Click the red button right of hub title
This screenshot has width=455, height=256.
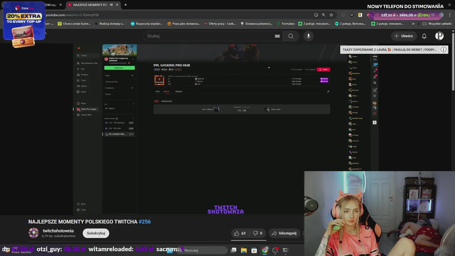pyautogui.click(x=324, y=69)
